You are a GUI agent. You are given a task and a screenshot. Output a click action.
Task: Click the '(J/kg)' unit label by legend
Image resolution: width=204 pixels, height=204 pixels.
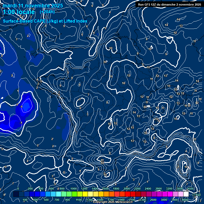197,194
